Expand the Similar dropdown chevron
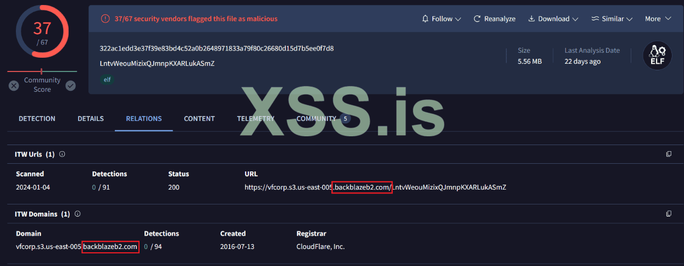Screen dimensions: 684x266 (630, 19)
